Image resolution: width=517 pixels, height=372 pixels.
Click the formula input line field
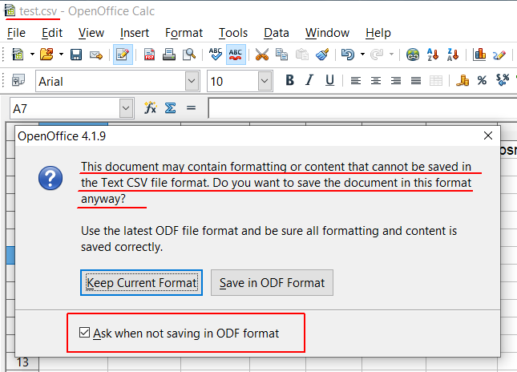361,108
